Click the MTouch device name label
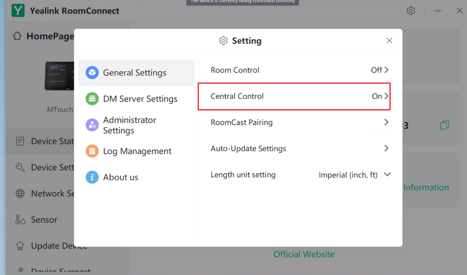The image size is (467, 275). 60,109
